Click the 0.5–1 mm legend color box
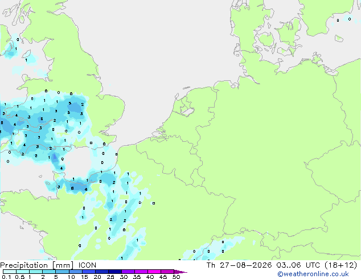 point(23,272)
